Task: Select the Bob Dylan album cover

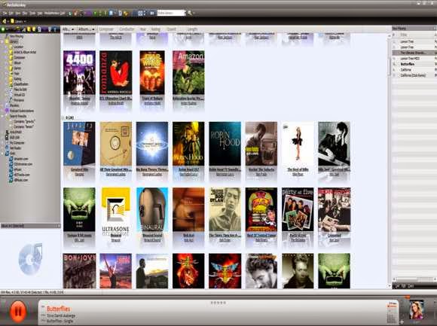Action: [x=225, y=209]
